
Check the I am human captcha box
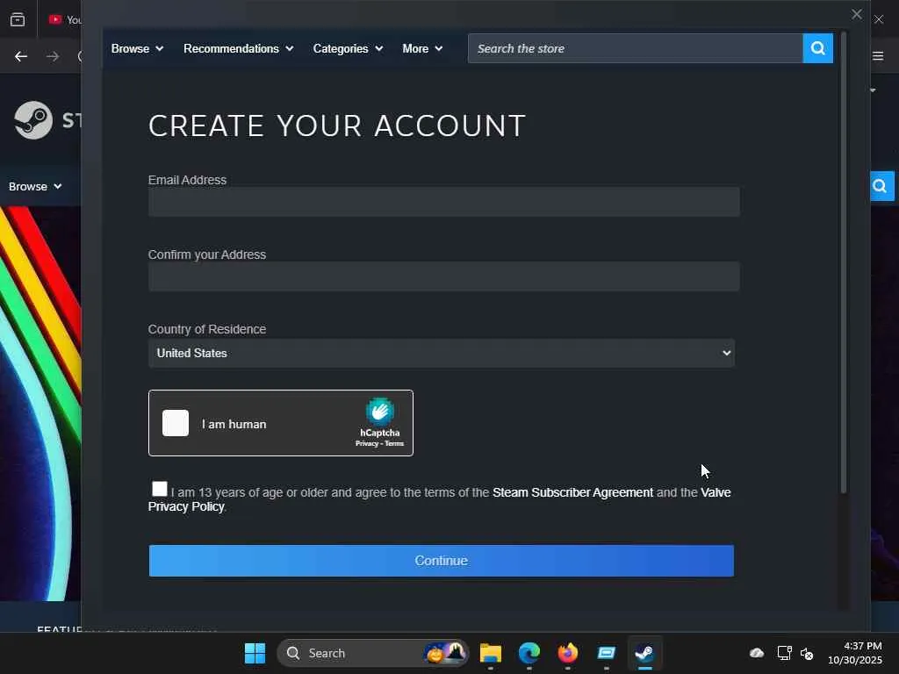(x=176, y=423)
